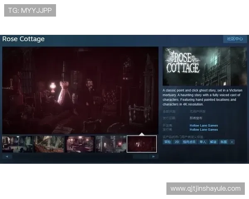Image resolution: width=249 pixels, height=199 pixels.
Task: Select the fourth screenshot thumbnail in the strip
Action: [111, 144]
